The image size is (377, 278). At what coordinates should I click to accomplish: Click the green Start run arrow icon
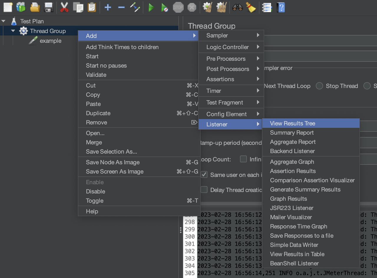click(x=151, y=7)
